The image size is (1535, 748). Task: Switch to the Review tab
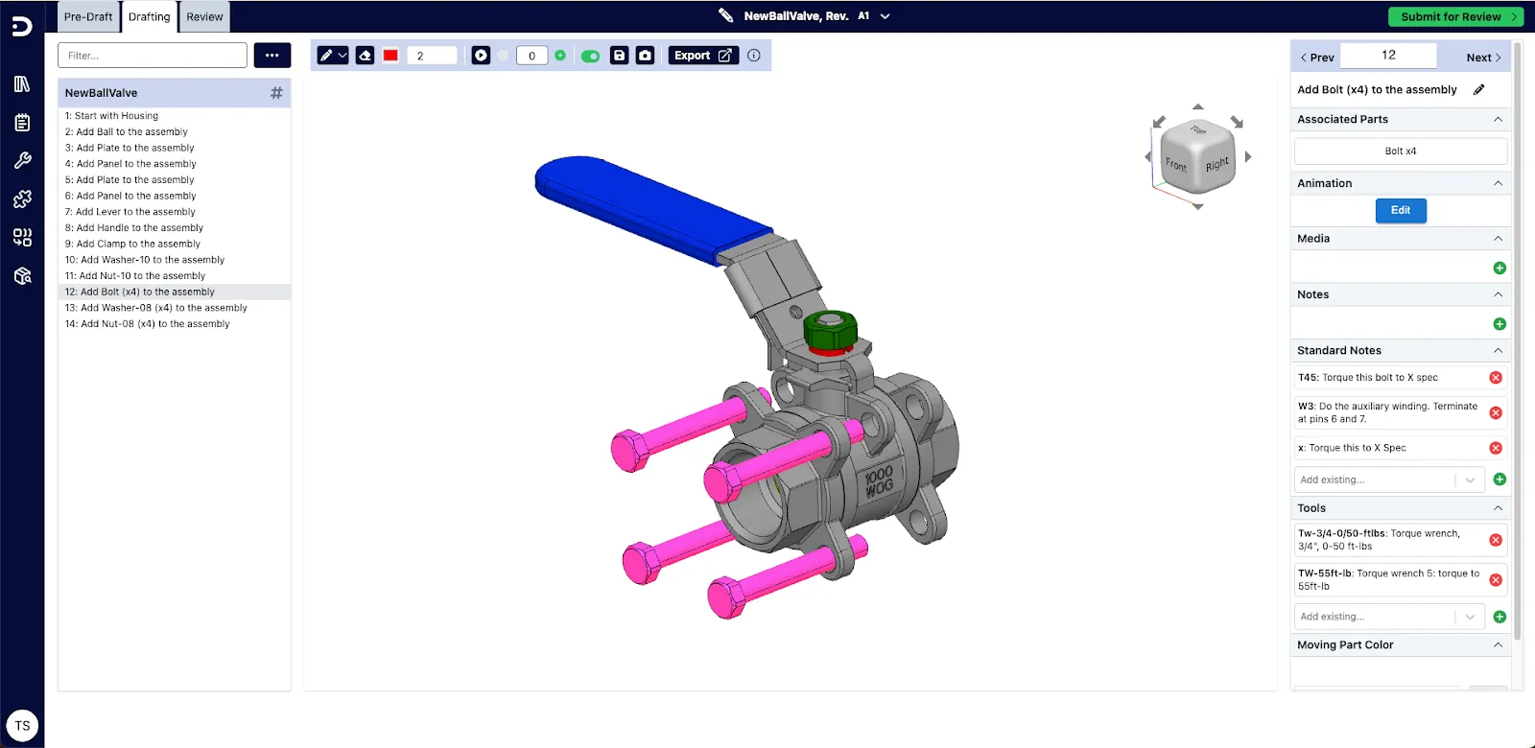click(204, 17)
